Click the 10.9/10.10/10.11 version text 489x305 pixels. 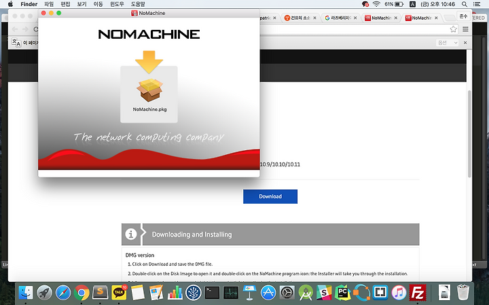(x=280, y=164)
